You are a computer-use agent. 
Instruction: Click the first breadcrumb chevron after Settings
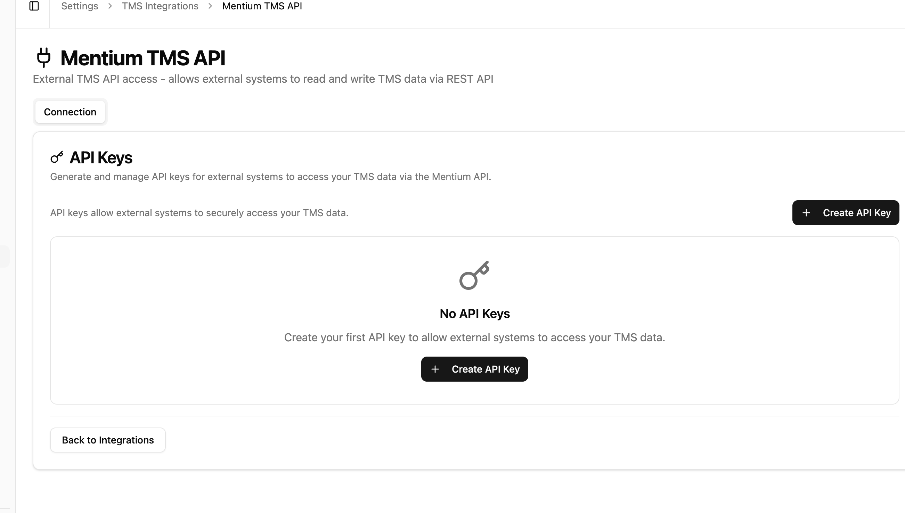click(110, 6)
